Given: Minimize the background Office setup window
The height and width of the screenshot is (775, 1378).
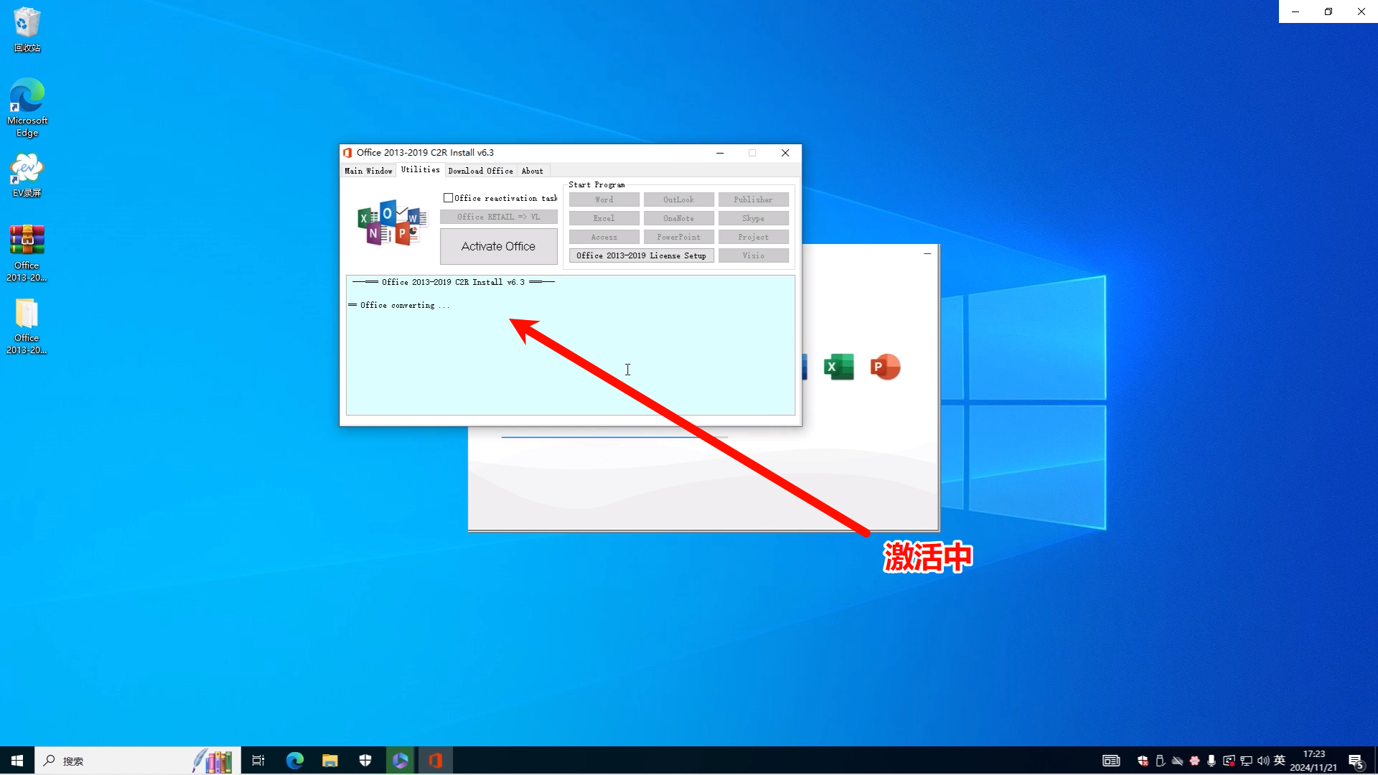Looking at the screenshot, I should click(x=927, y=253).
